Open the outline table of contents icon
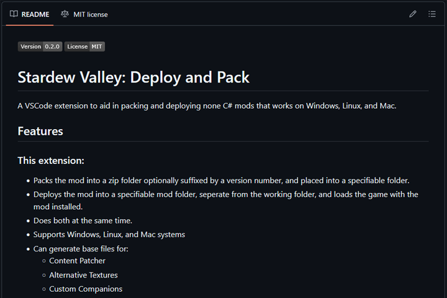Viewport: 447px width, 298px height. point(433,14)
